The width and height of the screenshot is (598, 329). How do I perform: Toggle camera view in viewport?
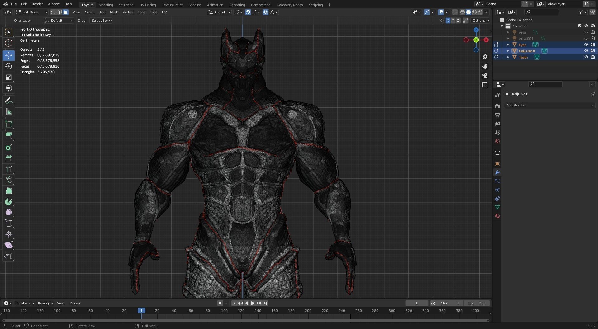tap(485, 76)
